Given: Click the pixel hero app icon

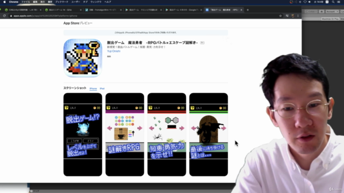Looking at the screenshot, I should 83,58.
